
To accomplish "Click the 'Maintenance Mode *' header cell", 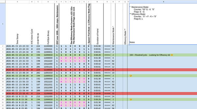I will 113,24.
